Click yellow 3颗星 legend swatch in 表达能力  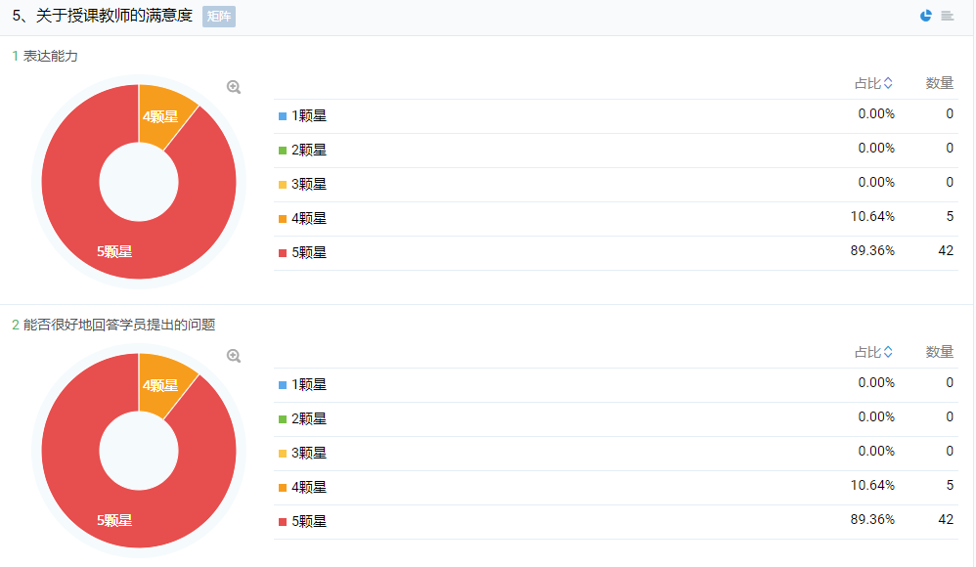click(283, 185)
